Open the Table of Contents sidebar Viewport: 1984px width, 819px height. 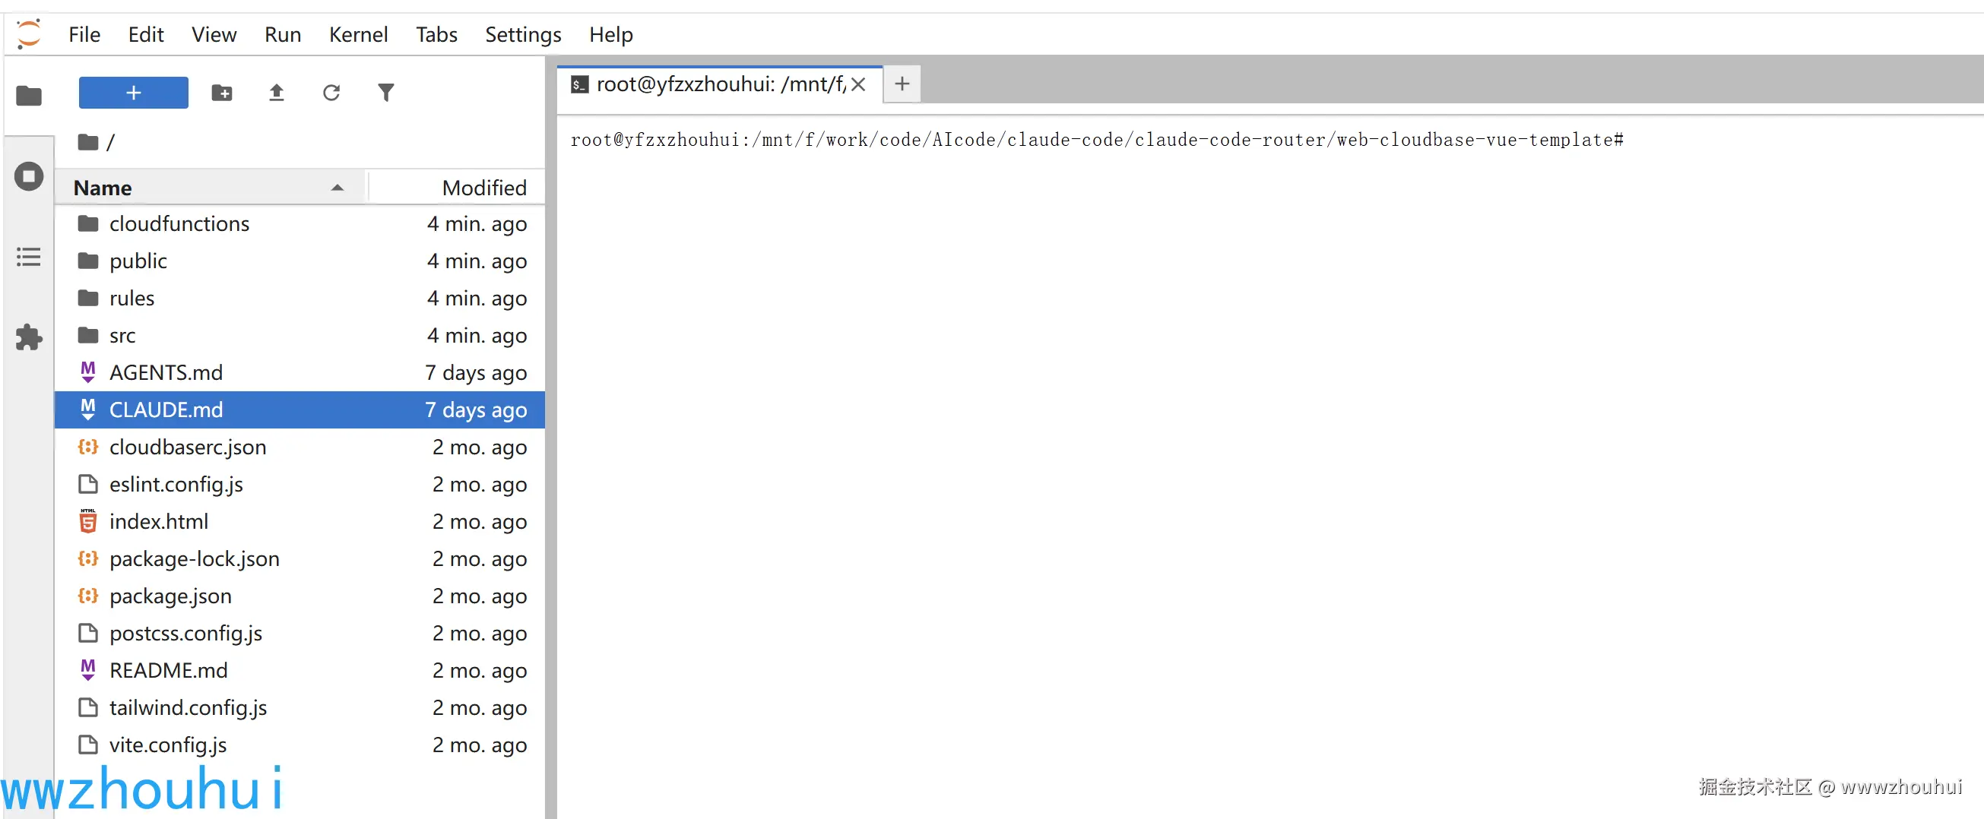(x=28, y=256)
